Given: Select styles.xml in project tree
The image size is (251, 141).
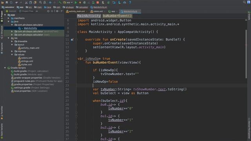Looking at the screenshot, I should coord(25,65).
